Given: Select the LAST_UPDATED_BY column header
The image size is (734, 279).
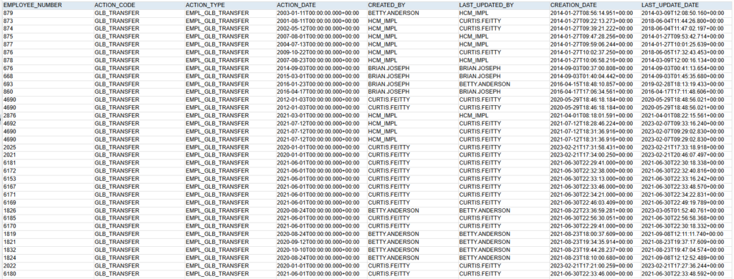Looking at the screenshot, I should (x=503, y=5).
